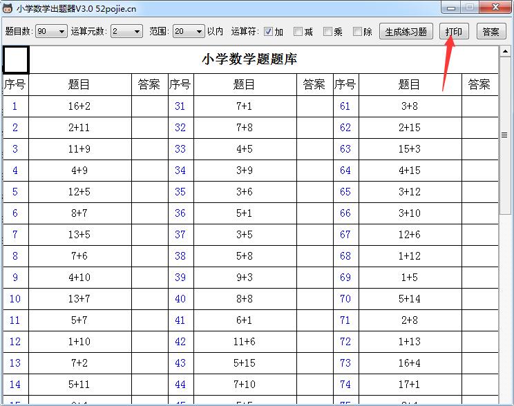Select problem 6+1 in row 41

click(245, 320)
